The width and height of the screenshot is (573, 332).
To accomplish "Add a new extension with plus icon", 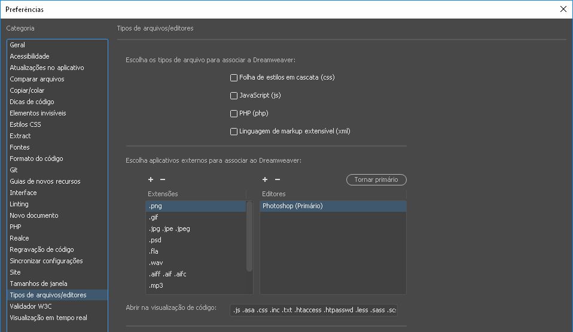I will pos(151,179).
